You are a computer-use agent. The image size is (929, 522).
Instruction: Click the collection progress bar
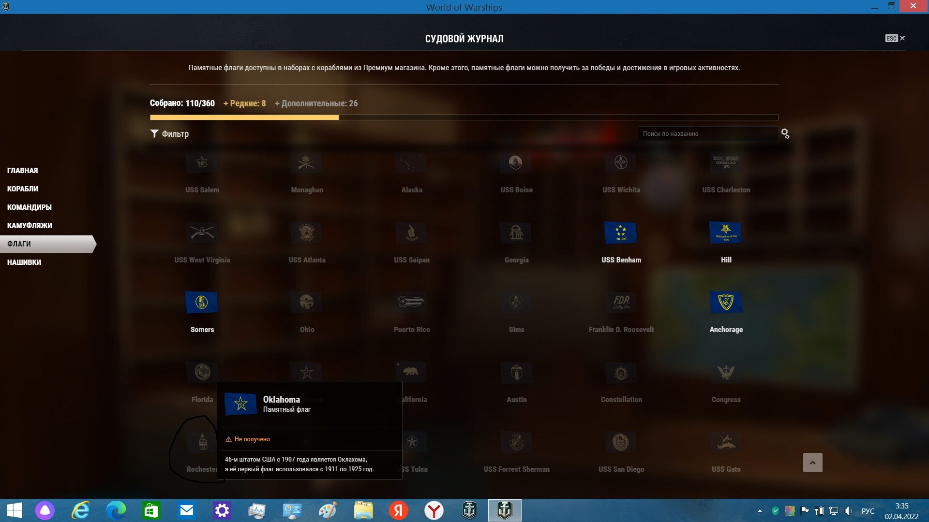(x=464, y=117)
